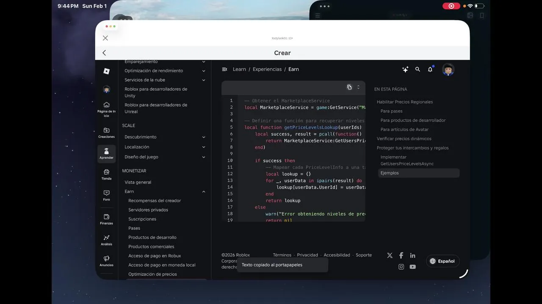Viewport: 542px width, 304px height.
Task: Open Recompensas del creador
Action: pyautogui.click(x=155, y=201)
